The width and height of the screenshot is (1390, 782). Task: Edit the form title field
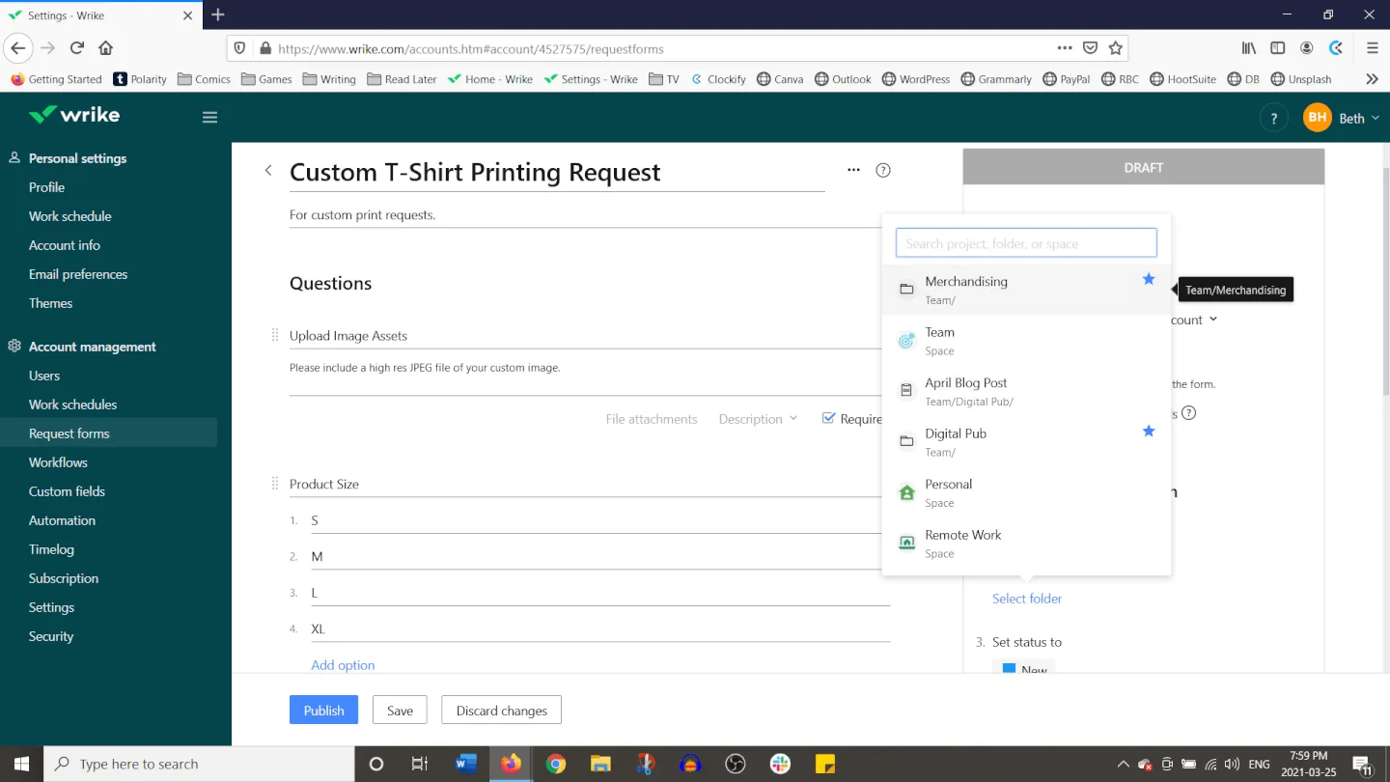tap(557, 172)
